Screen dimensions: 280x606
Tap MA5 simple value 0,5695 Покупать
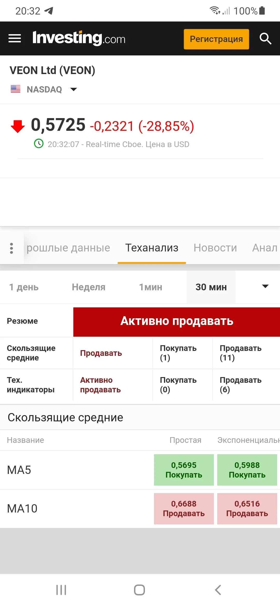pyautogui.click(x=184, y=470)
